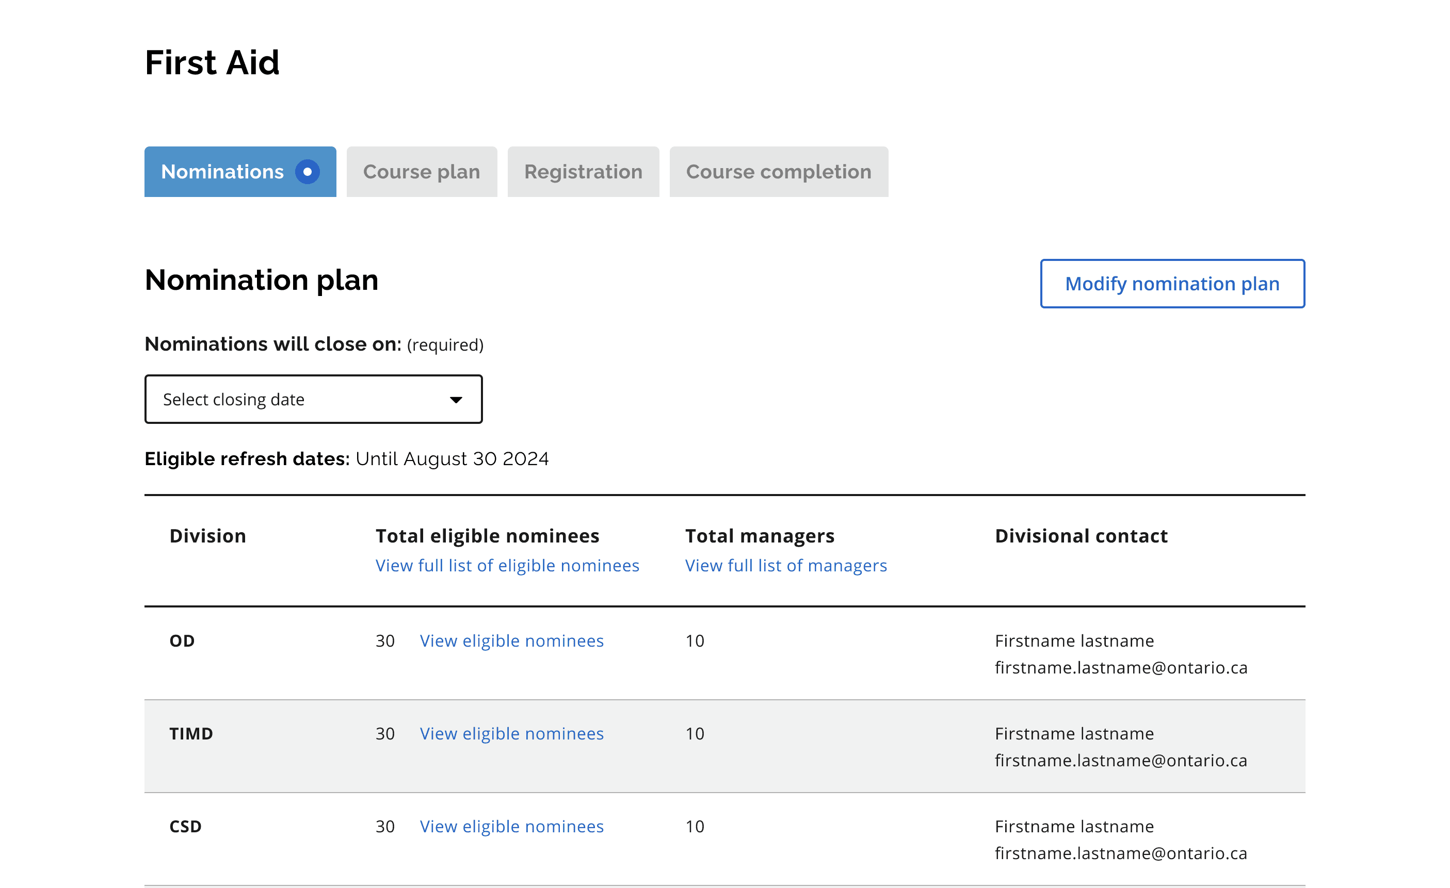Open the Select closing date dropdown
The height and width of the screenshot is (888, 1450).
tap(313, 399)
